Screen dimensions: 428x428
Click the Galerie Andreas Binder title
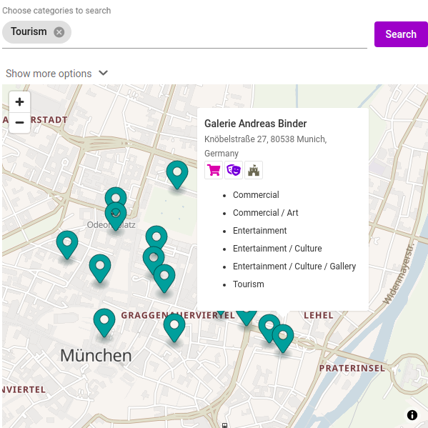pyautogui.click(x=256, y=124)
